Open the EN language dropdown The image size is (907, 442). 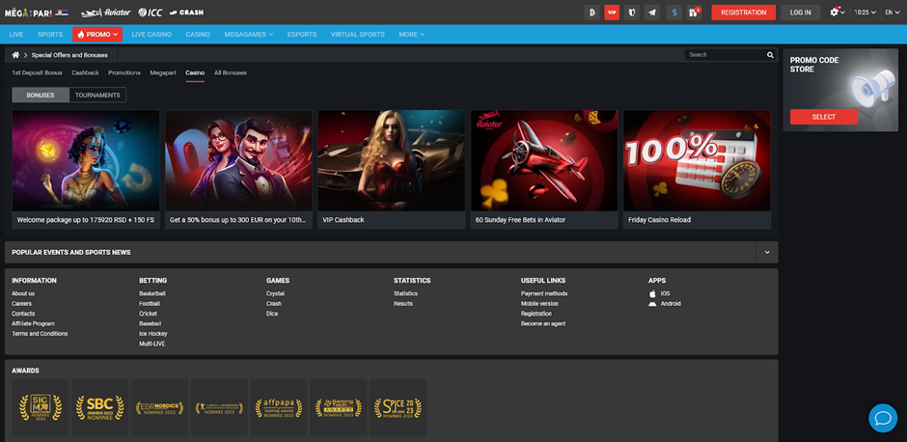[x=893, y=13]
